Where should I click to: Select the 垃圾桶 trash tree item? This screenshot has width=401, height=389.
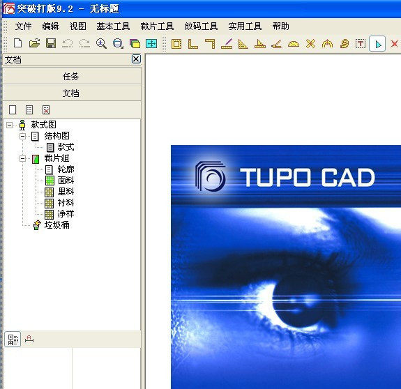coord(56,225)
